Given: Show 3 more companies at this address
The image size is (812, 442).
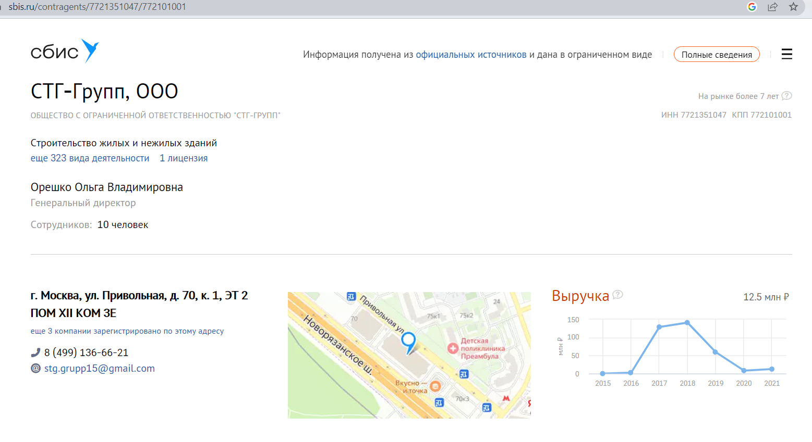Looking at the screenshot, I should 127,331.
